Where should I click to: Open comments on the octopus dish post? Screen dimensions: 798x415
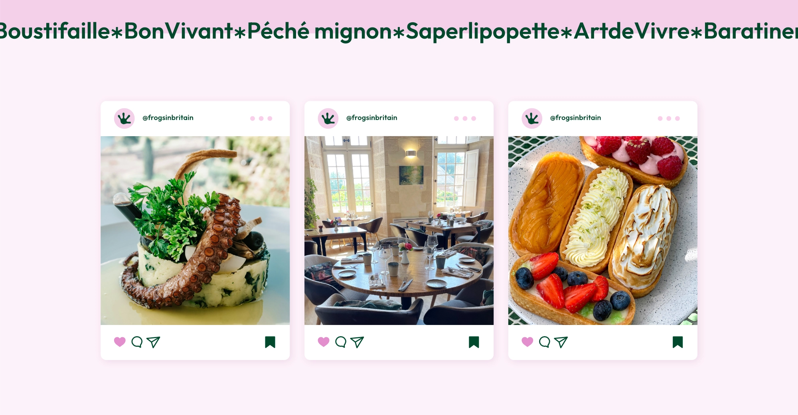tap(137, 342)
